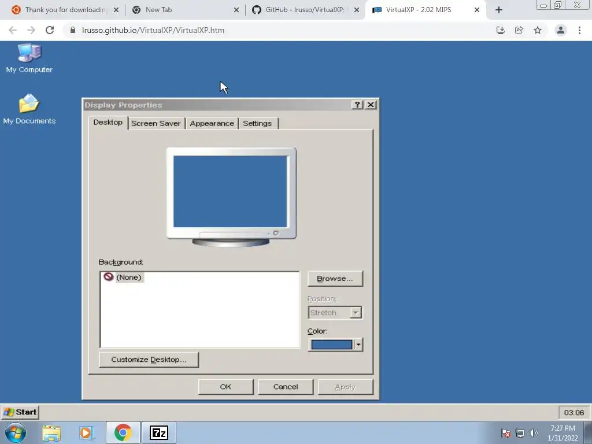Open the Settings tab
Image resolution: width=592 pixels, height=444 pixels.
[x=257, y=124]
